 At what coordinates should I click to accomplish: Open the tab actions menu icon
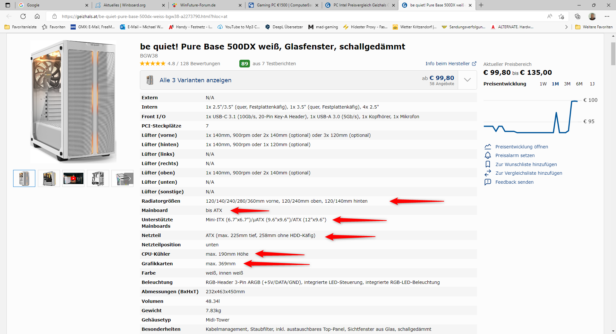point(8,5)
